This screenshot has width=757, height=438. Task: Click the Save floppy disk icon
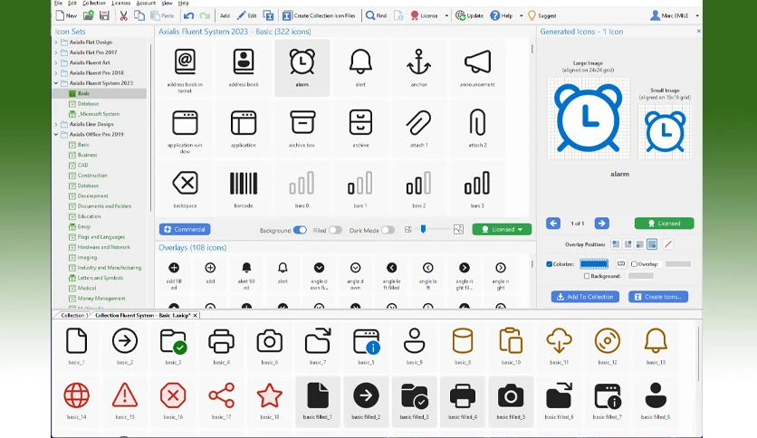click(x=104, y=15)
